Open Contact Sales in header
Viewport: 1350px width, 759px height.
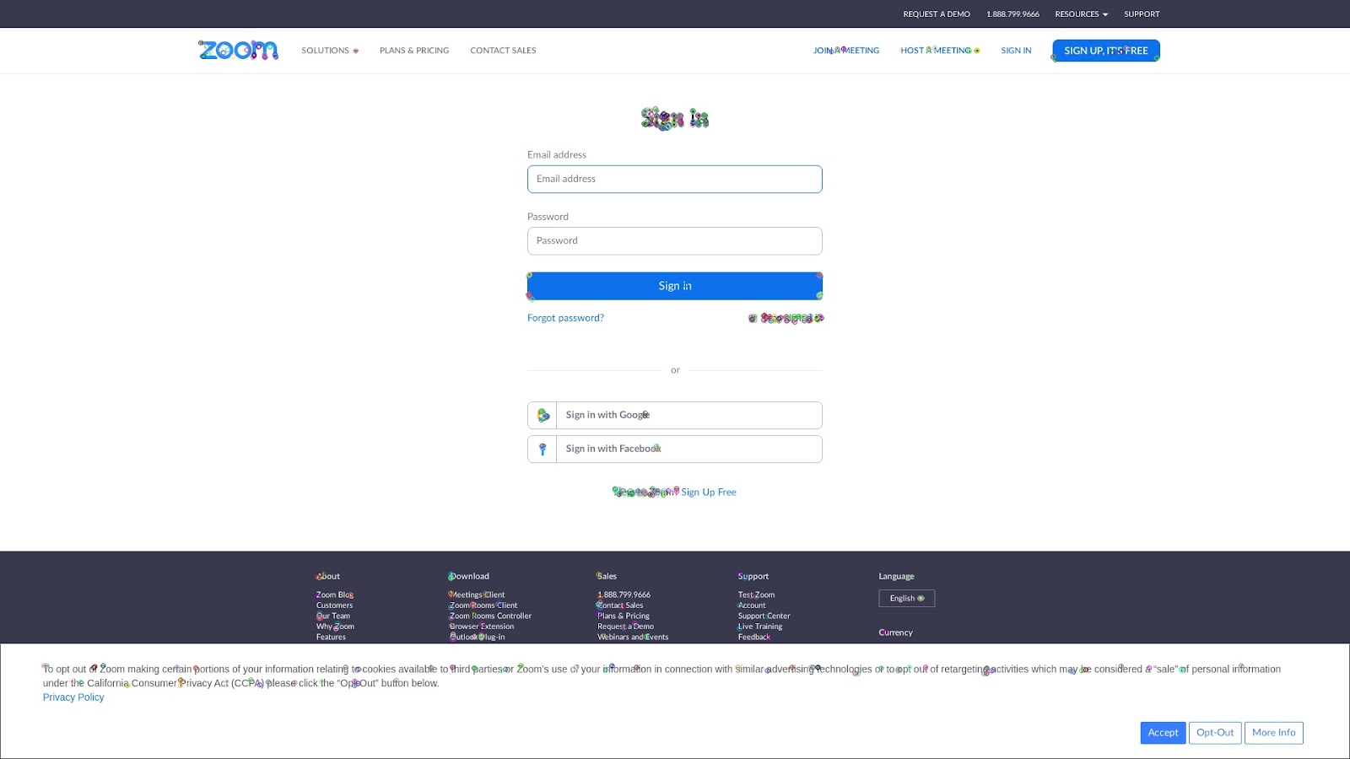click(503, 51)
